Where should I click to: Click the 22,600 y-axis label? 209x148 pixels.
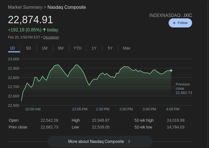point(14,96)
